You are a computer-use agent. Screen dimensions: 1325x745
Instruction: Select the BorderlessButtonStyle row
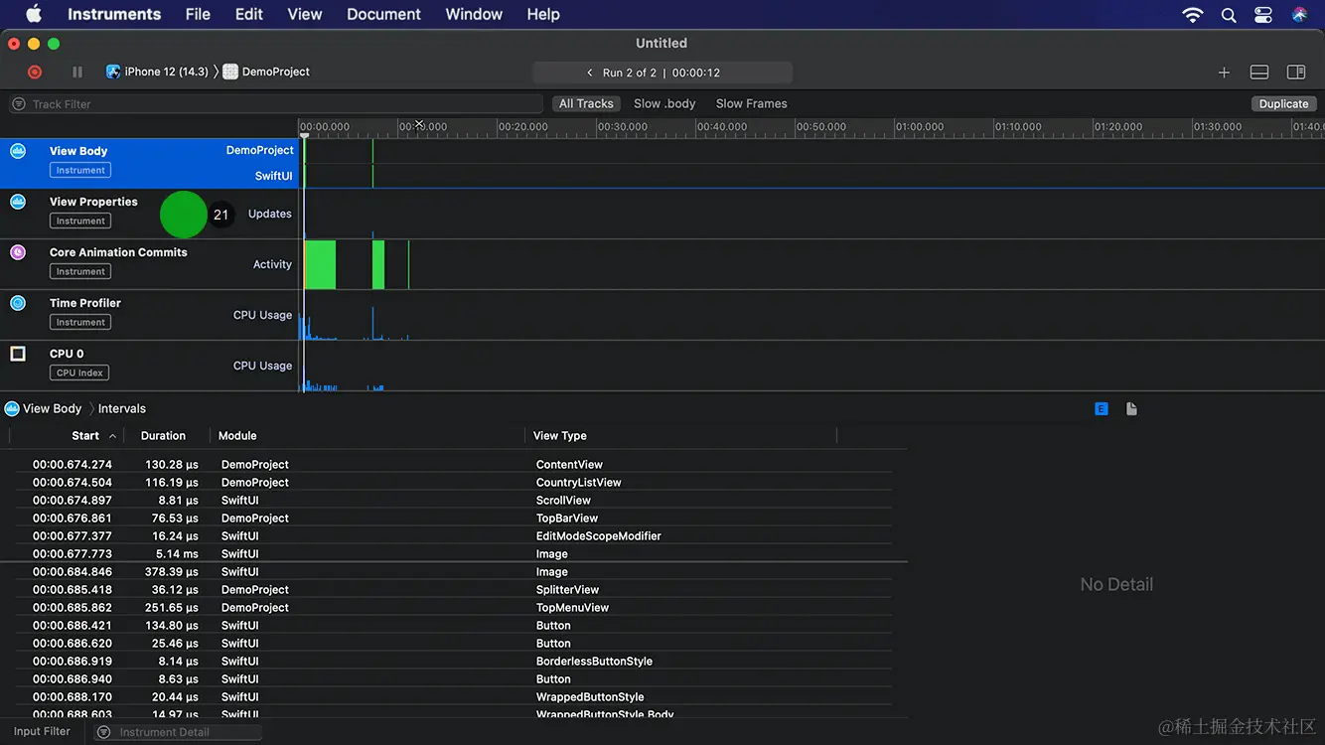coord(453,661)
